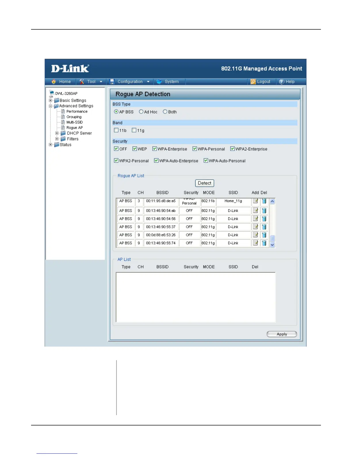
Task: Add AP with BSSID 00:13:46:90:54:56
Action: (255, 219)
